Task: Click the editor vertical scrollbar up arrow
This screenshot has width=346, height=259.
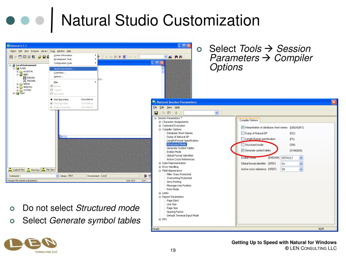Action: pyautogui.click(x=163, y=68)
